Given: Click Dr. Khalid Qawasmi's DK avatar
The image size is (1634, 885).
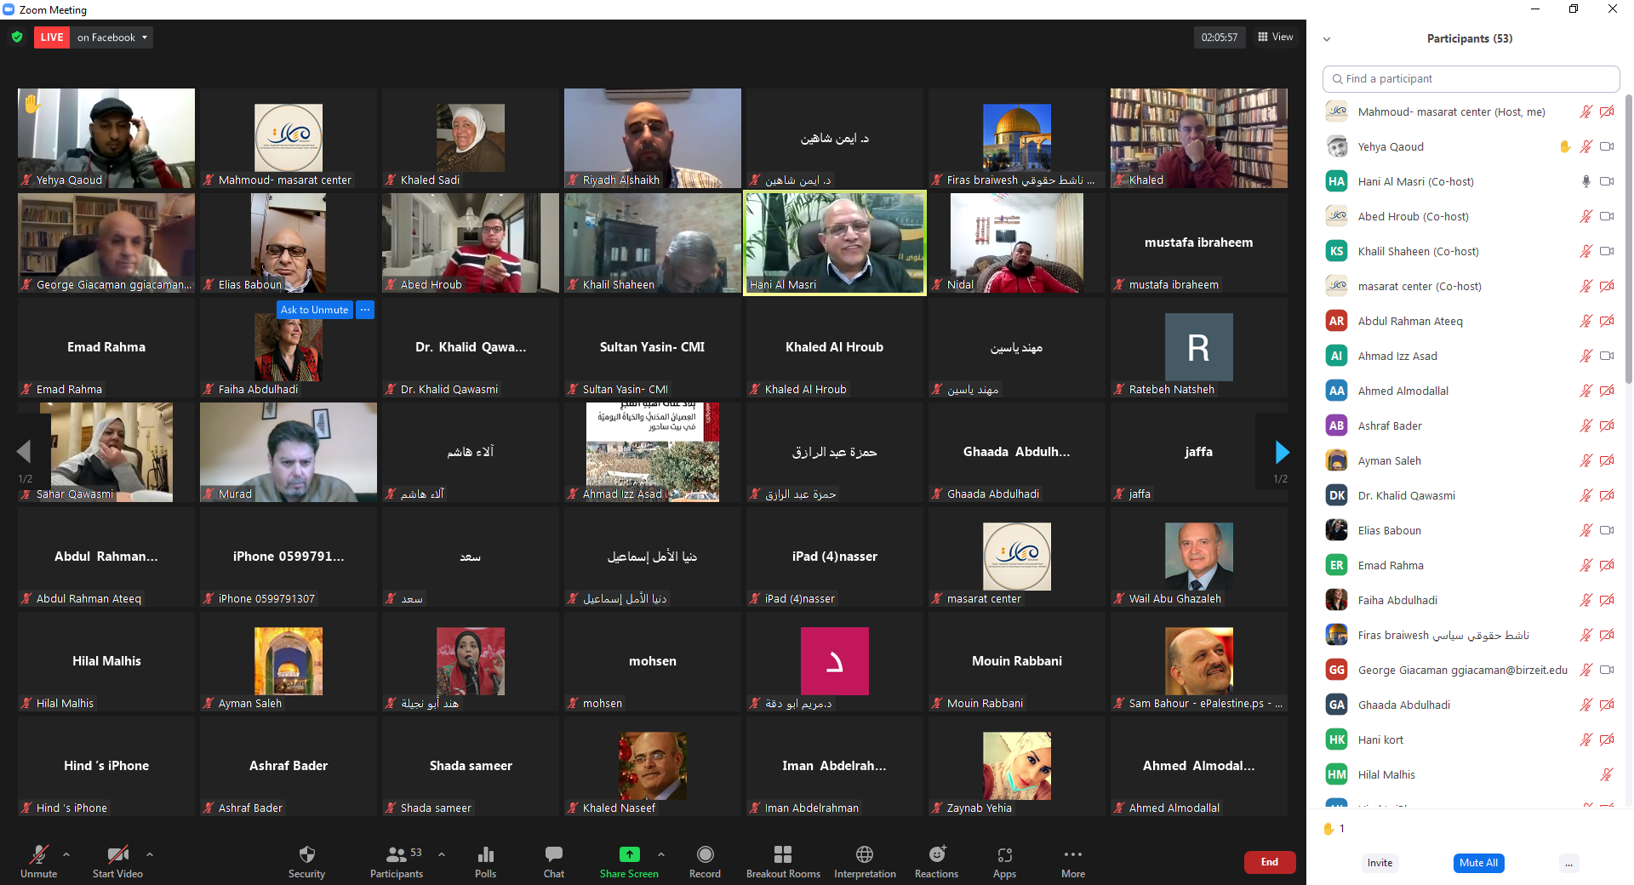Looking at the screenshot, I should tap(1337, 495).
